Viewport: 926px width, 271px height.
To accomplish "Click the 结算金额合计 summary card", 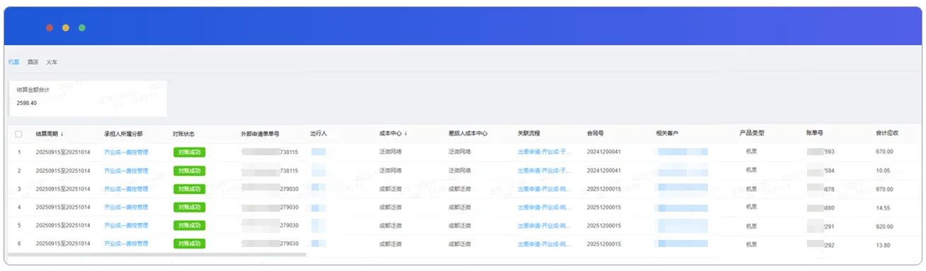I will [x=88, y=98].
